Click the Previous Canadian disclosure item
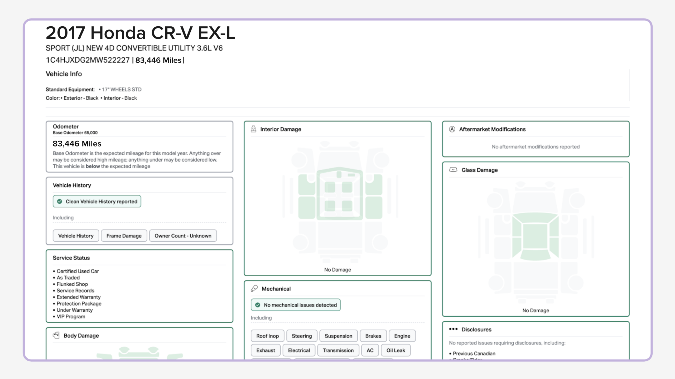The height and width of the screenshot is (379, 675). [x=474, y=353]
